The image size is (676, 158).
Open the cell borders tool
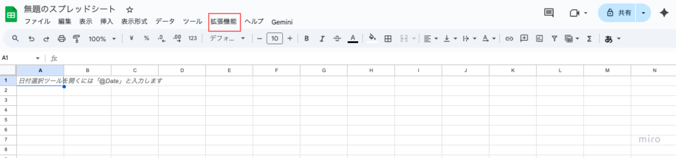tap(388, 39)
